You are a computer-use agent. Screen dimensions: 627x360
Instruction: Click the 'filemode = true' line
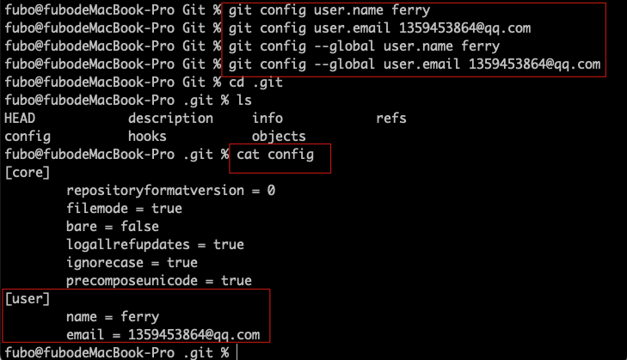tap(124, 209)
